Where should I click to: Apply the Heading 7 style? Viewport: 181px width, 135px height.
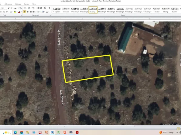click(129, 10)
